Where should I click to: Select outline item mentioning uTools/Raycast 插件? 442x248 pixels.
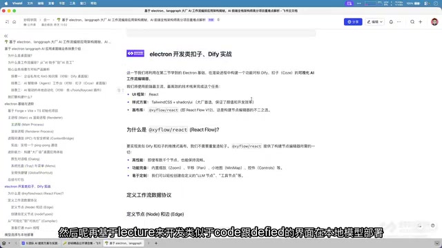56,90
